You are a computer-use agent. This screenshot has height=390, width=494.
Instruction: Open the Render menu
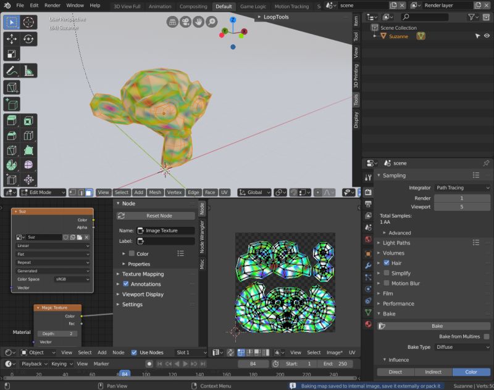pos(52,5)
